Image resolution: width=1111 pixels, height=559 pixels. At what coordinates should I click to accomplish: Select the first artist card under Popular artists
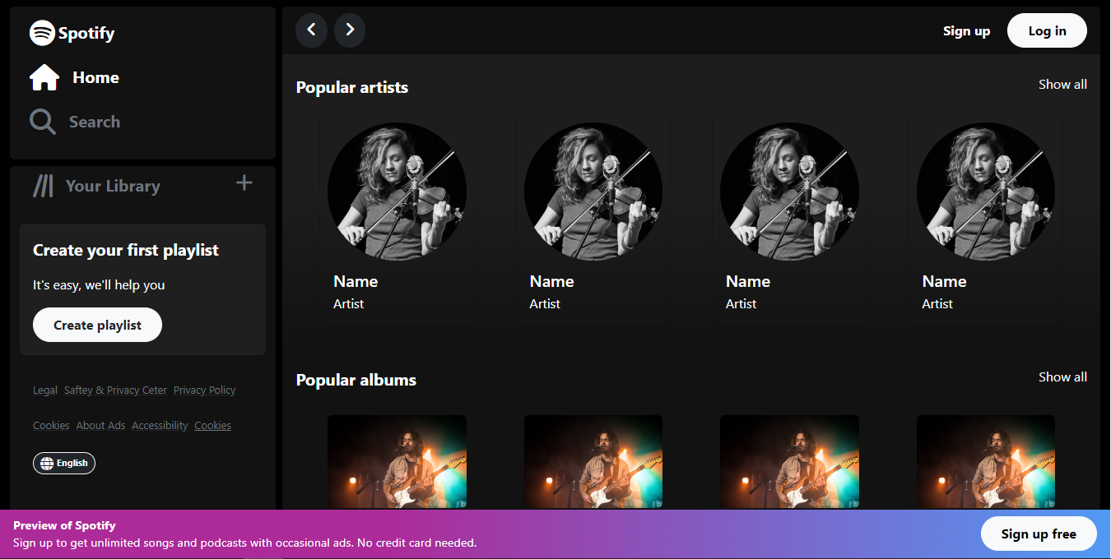397,220
